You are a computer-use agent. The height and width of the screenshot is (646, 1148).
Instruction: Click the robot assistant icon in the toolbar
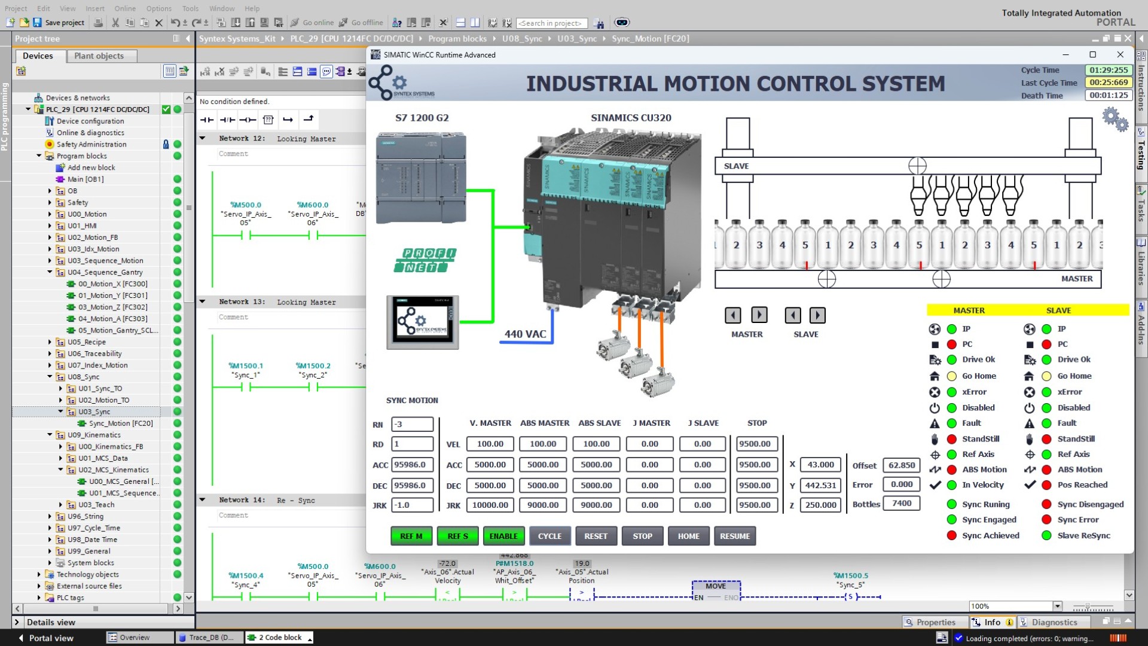coord(622,23)
